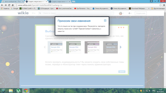Open a new browser tab
Screen dimensions: 166x93
pos(74,2)
